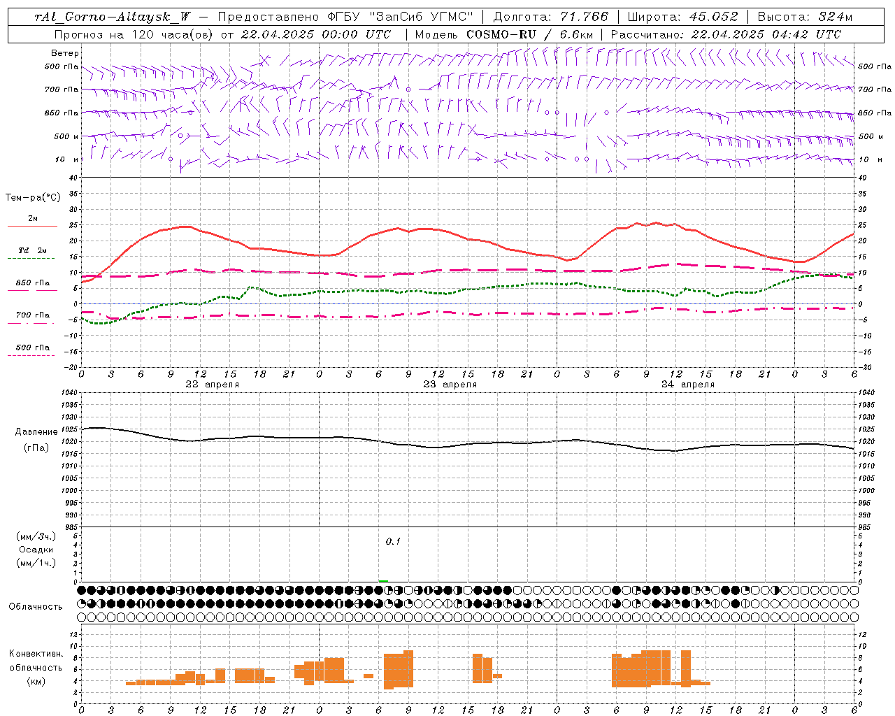
Task: Click the (мм/1ч.) precipitation unit label
Action: point(36,563)
